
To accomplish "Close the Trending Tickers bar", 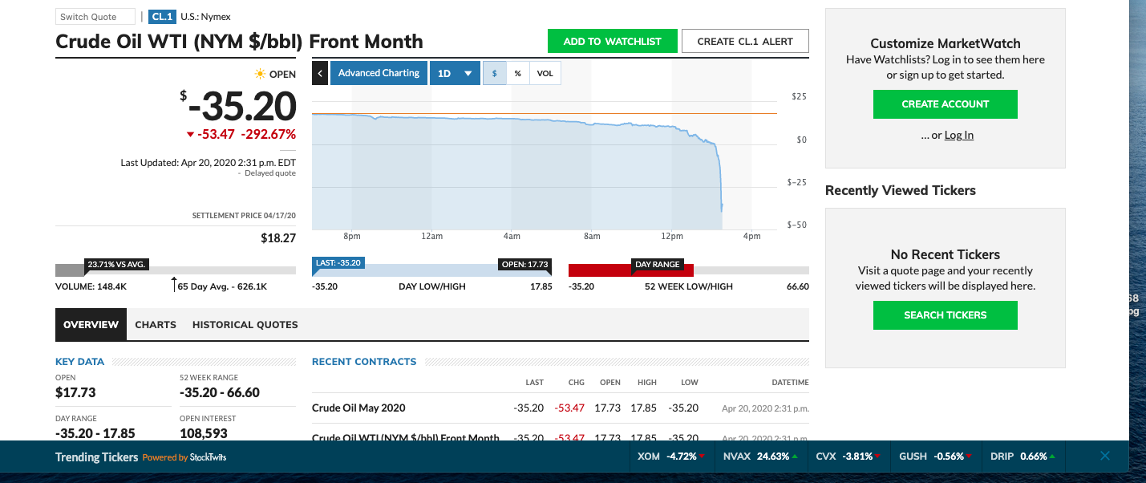I will (x=1104, y=456).
